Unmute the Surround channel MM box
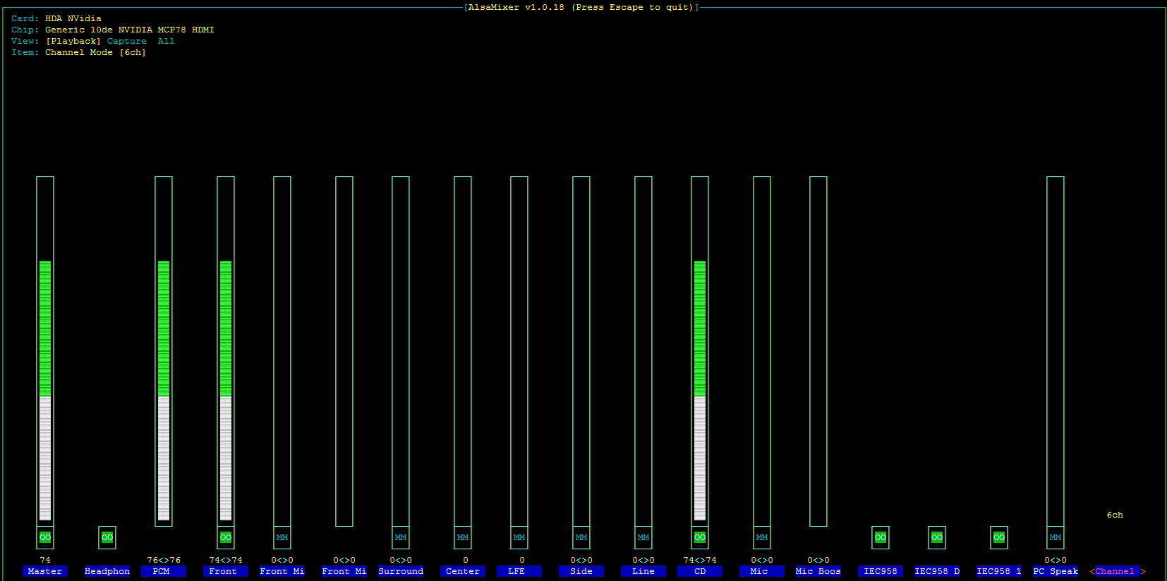This screenshot has height=581, width=1167. click(401, 537)
